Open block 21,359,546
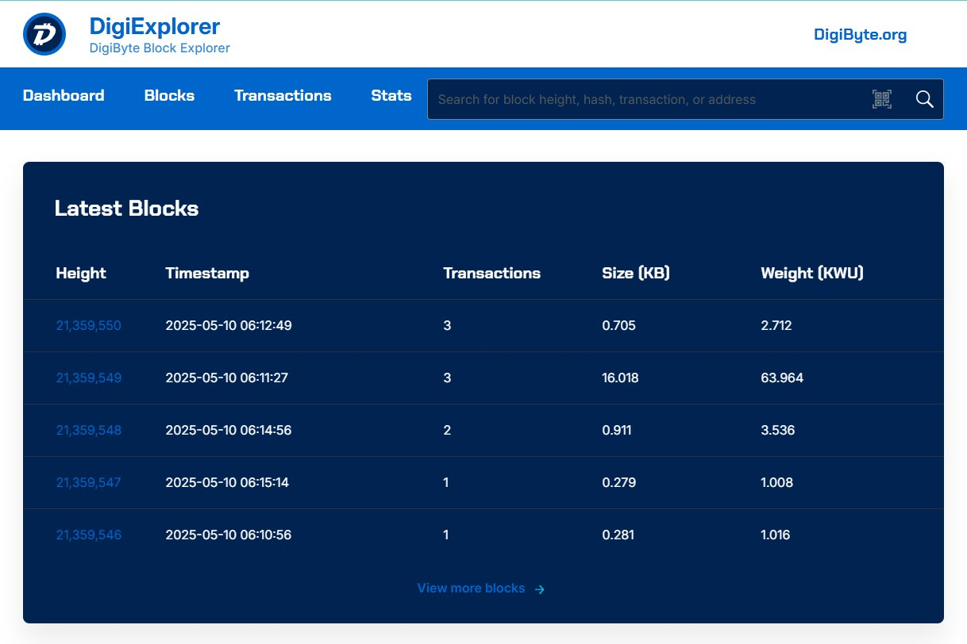This screenshot has height=644, width=967. pos(88,535)
